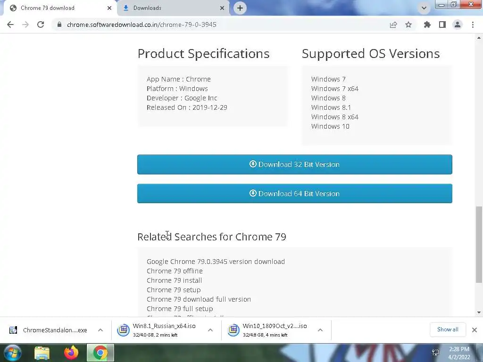The height and width of the screenshot is (362, 483).
Task: Bookmark this page with the star
Action: [408, 25]
